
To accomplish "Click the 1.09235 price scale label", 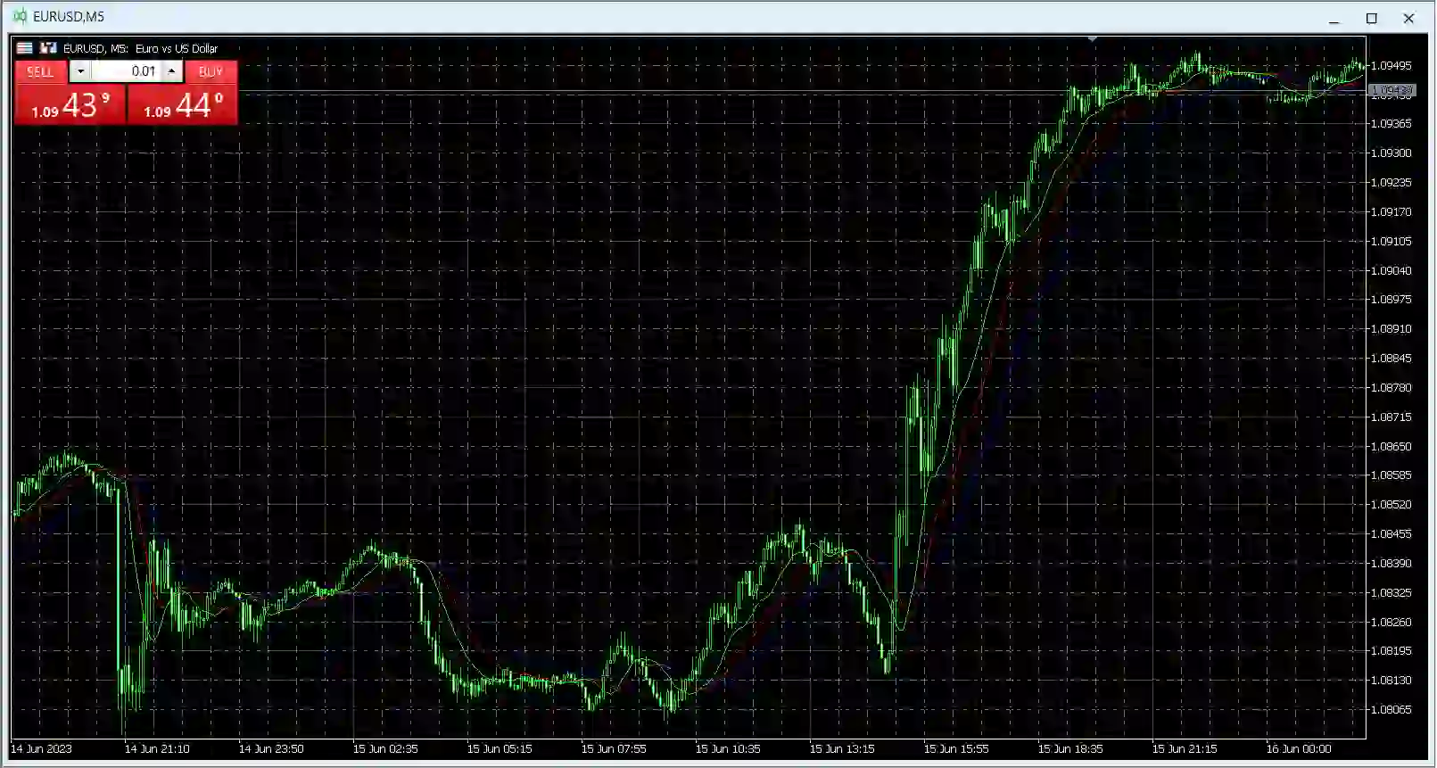I will (x=1392, y=182).
